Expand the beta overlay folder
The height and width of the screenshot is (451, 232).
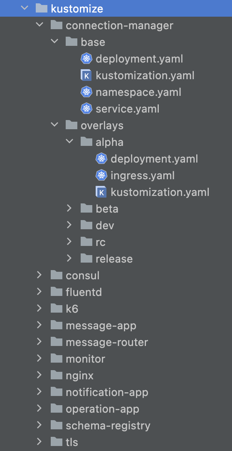pyautogui.click(x=69, y=208)
